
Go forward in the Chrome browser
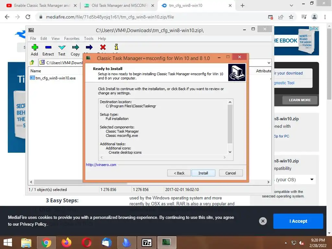click(x=18, y=17)
